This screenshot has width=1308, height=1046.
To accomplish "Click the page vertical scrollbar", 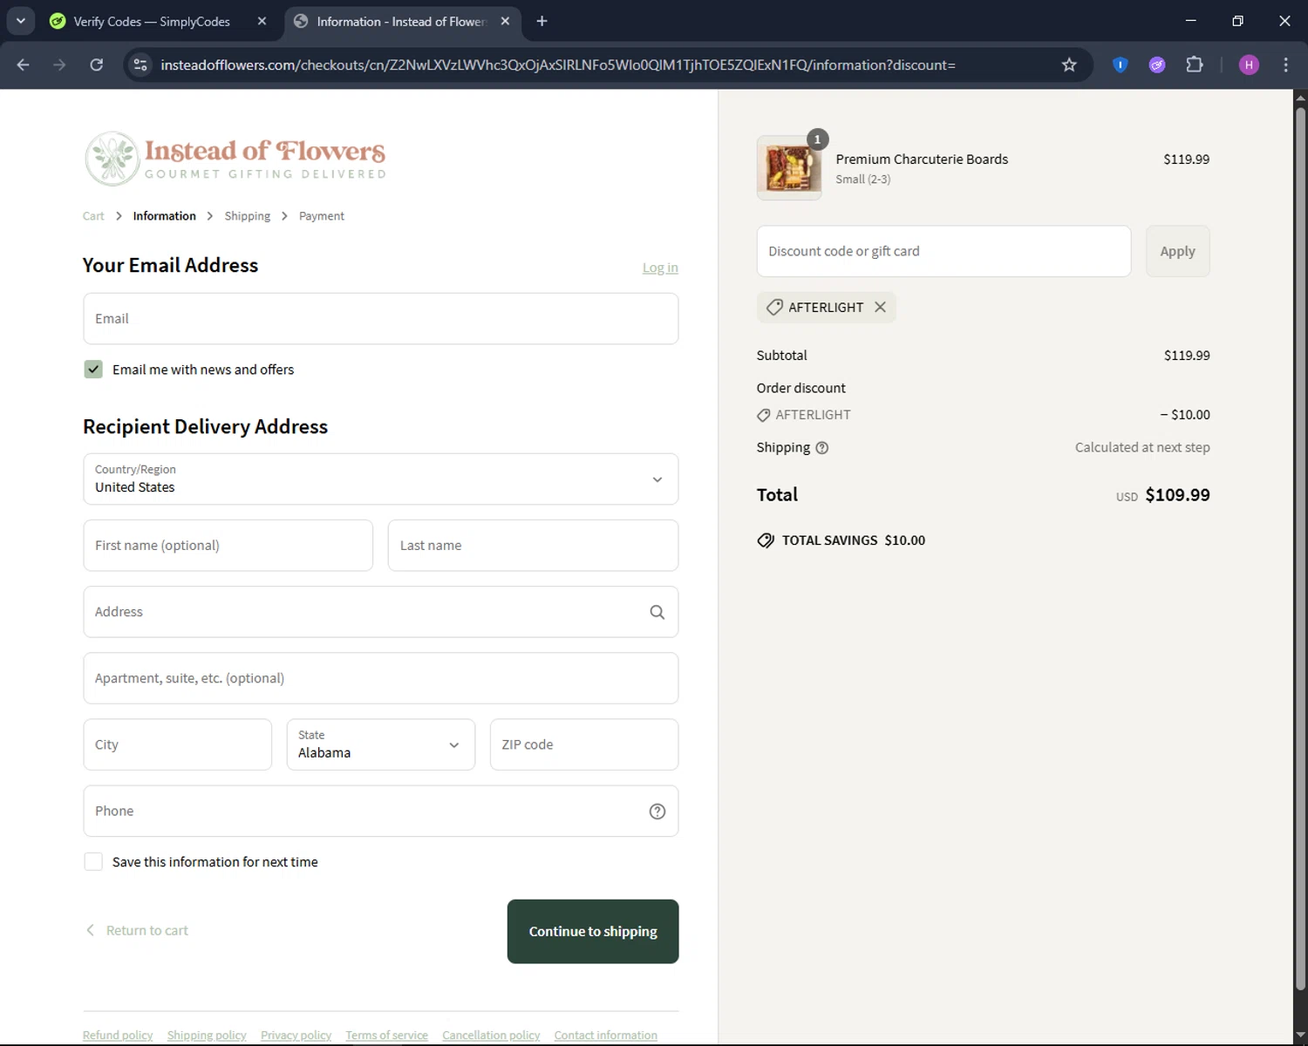I will [1300, 549].
